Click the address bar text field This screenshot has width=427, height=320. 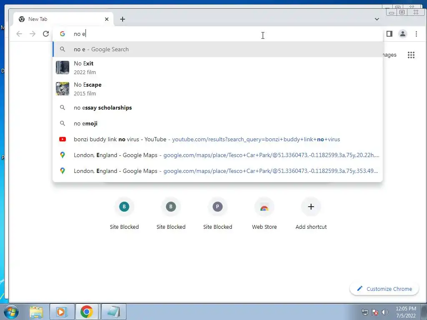218,34
